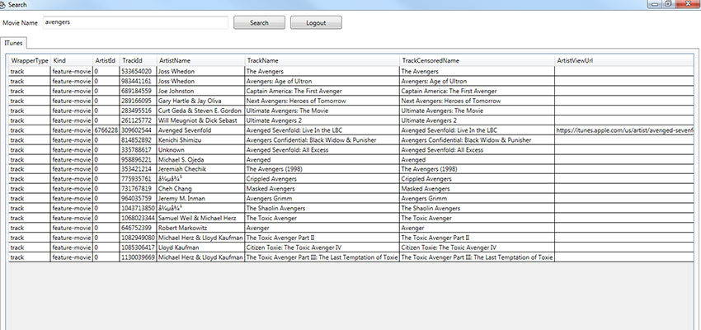Select TrackName cell 'The Shaolin Avengers'
701x330 pixels.
[x=322, y=209]
